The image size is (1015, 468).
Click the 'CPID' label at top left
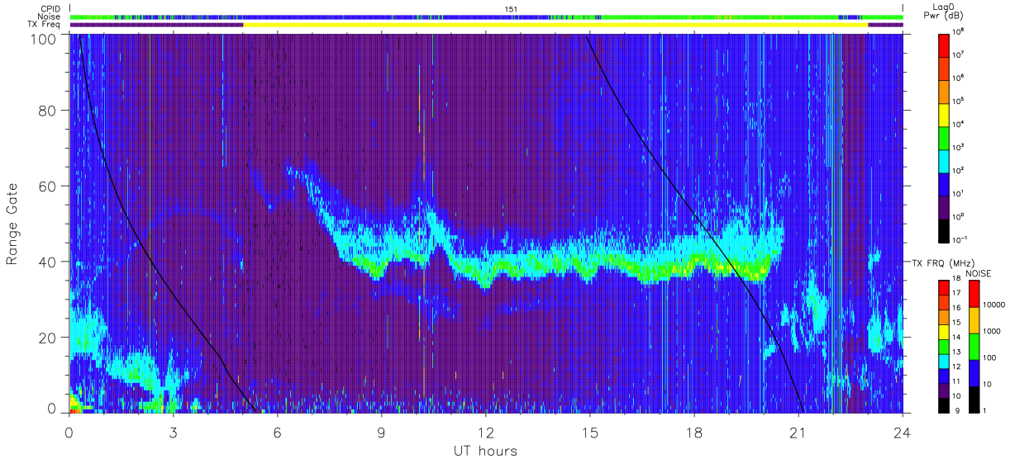click(51, 8)
